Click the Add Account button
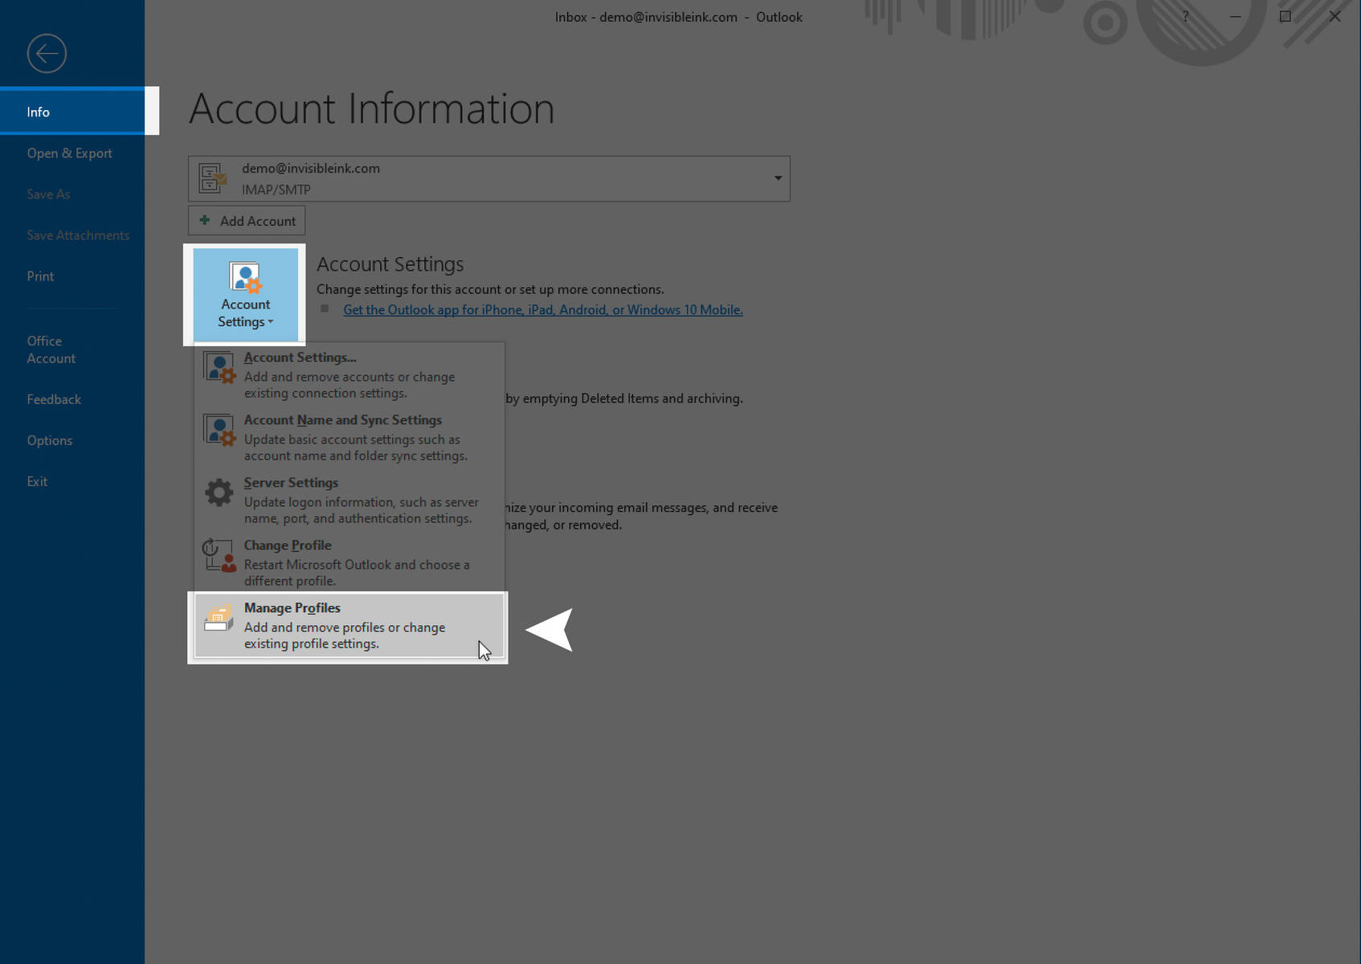 (x=247, y=220)
